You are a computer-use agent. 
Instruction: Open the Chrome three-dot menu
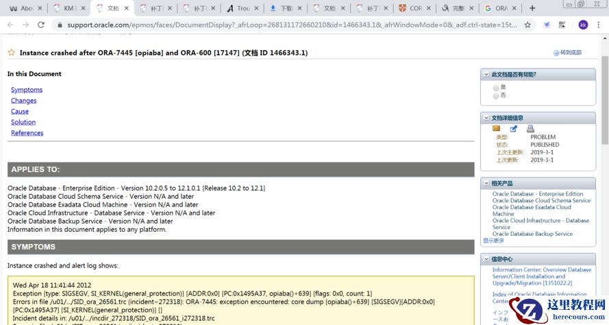pyautogui.click(x=598, y=25)
